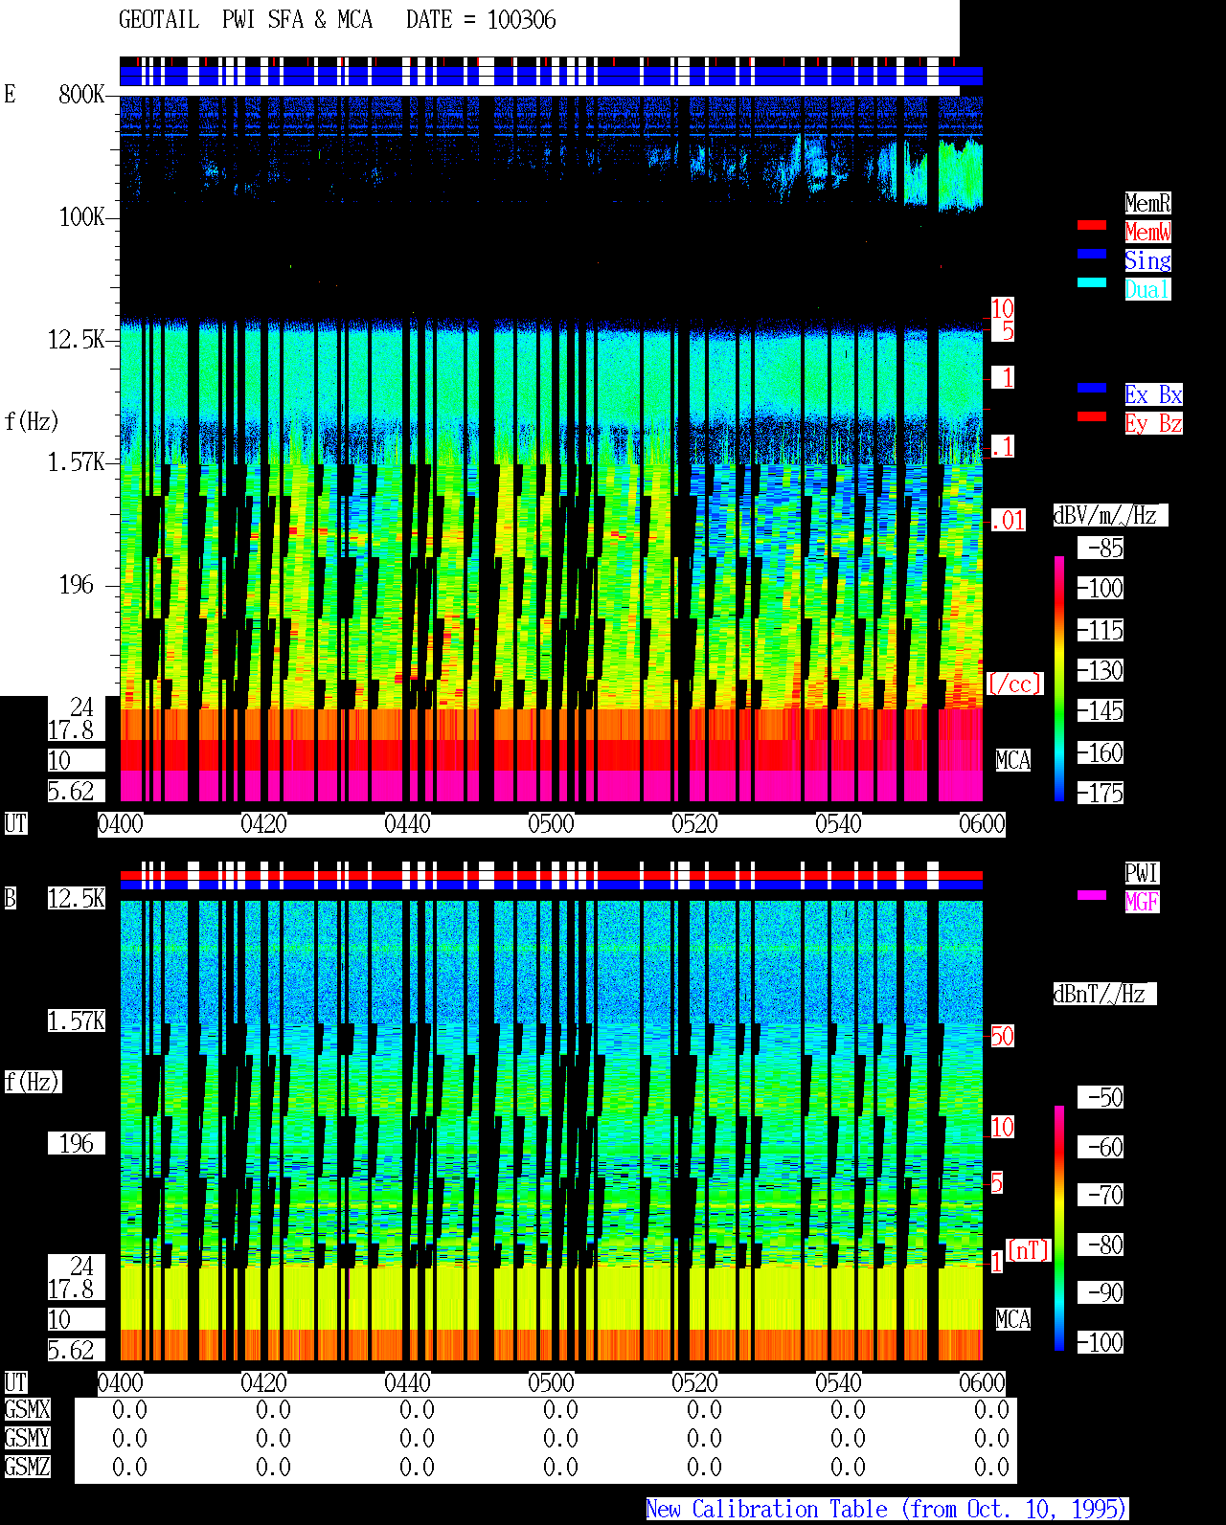Click the GSMZ row label
This screenshot has height=1525, width=1226.
tap(28, 1467)
